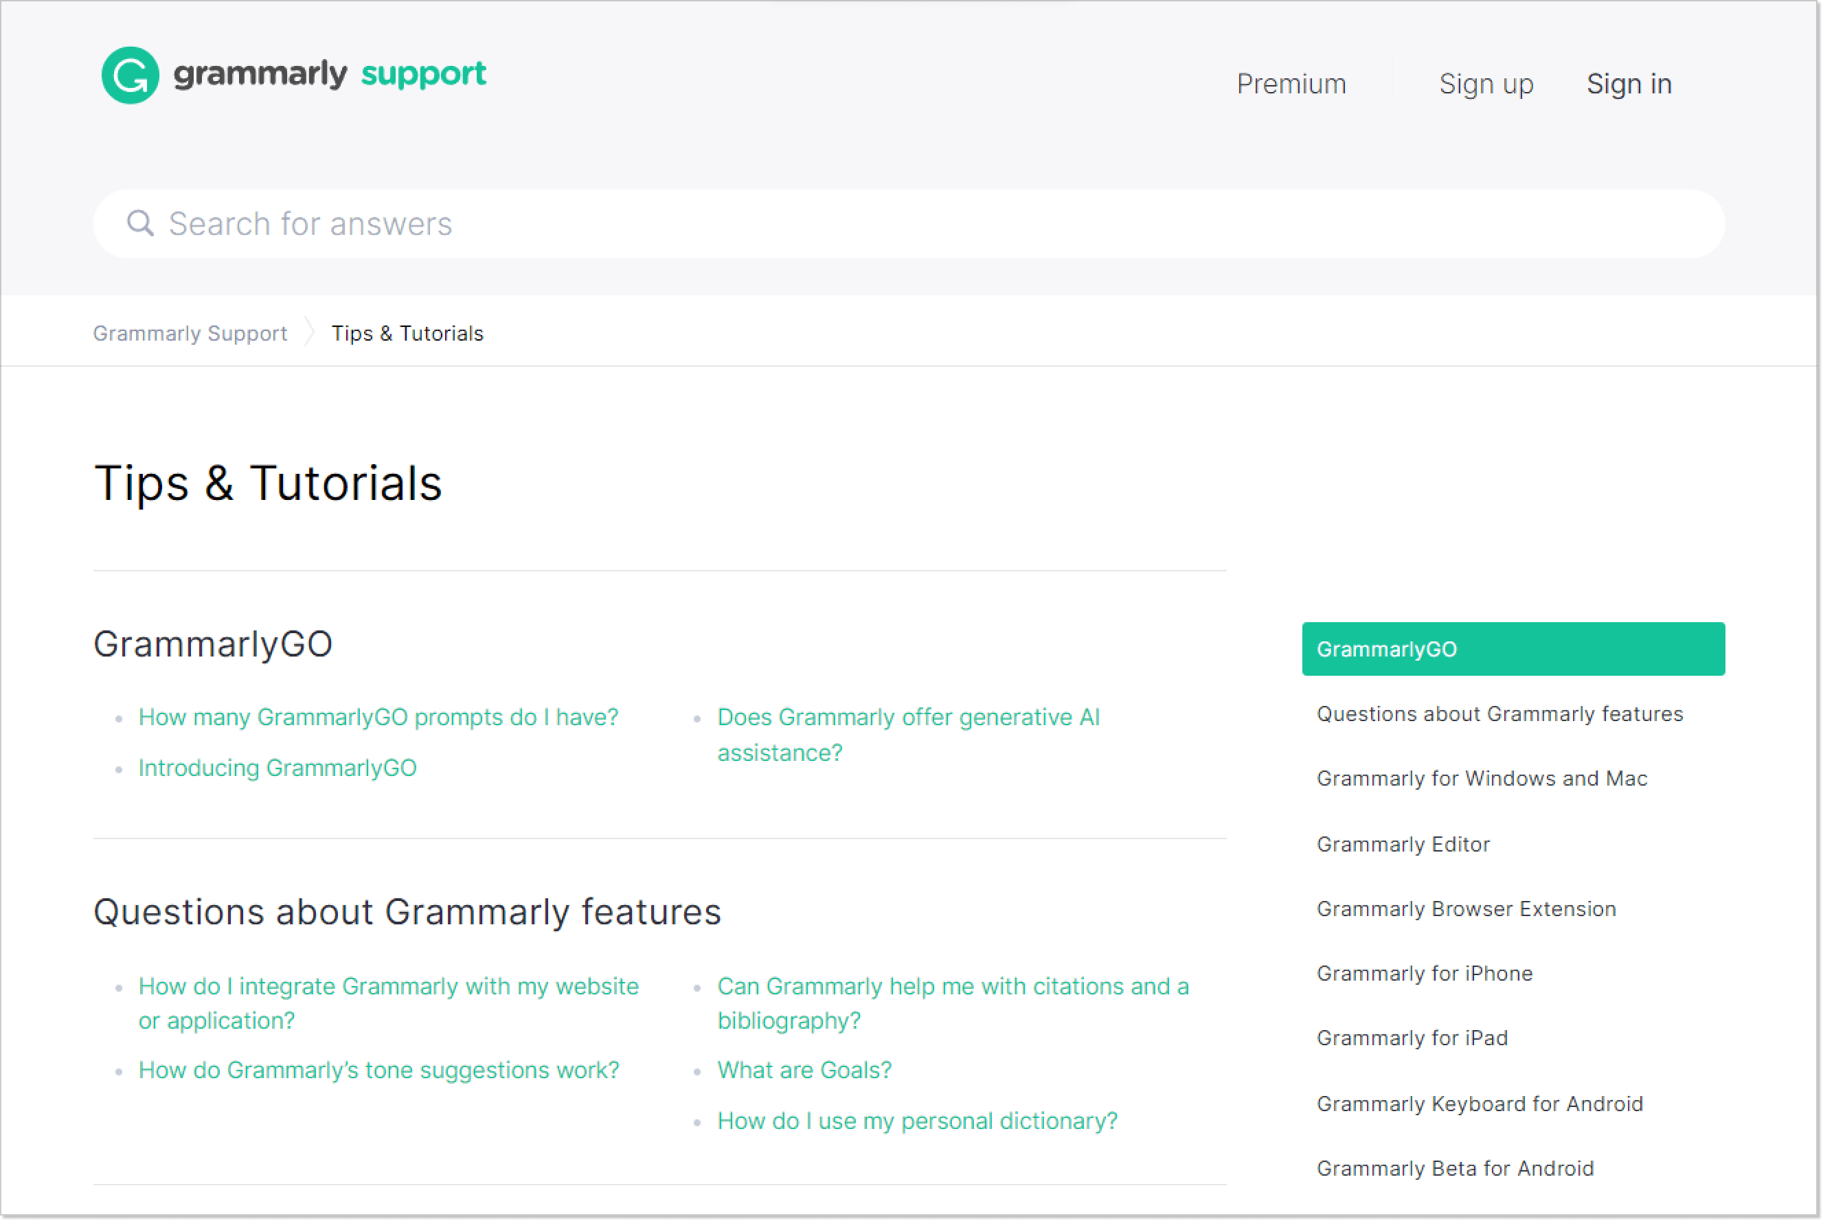Open 'How do I use my personal dictionary?'
The height and width of the screenshot is (1221, 1823).
(918, 1121)
